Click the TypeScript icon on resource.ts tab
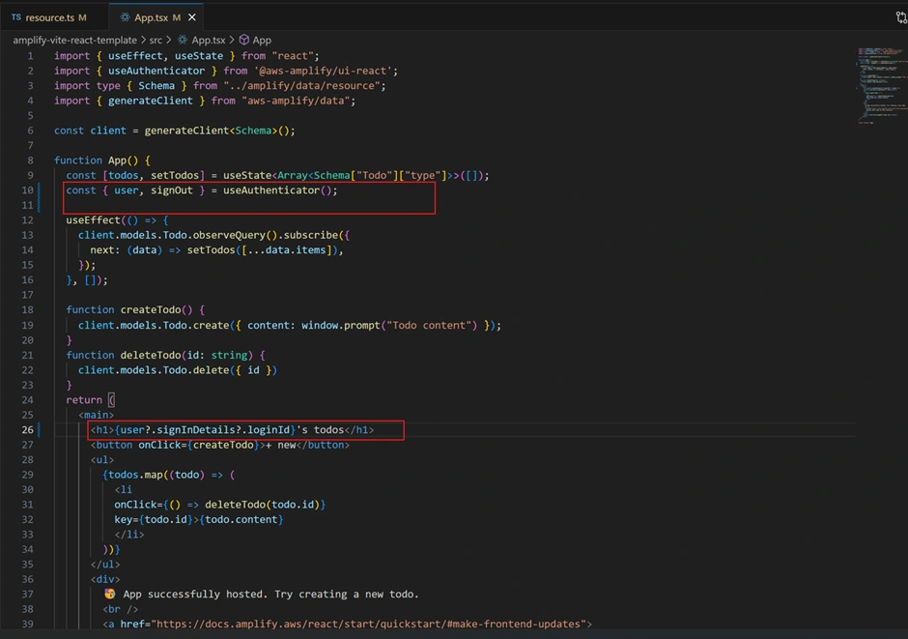The image size is (908, 639). pos(15,17)
